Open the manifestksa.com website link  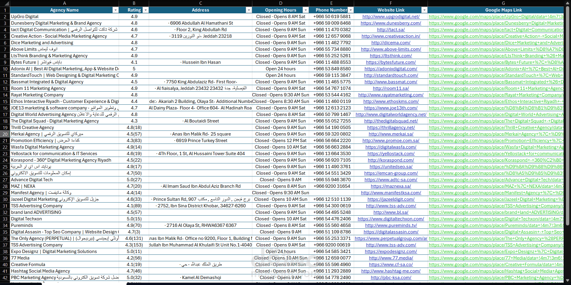(391, 193)
